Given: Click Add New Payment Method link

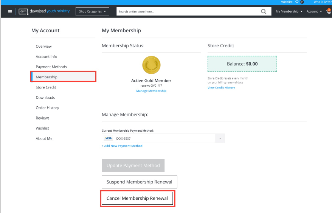Looking at the screenshot, I should coord(122,146).
